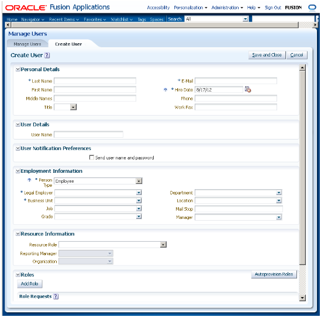Click the Sign Out link

pyautogui.click(x=273, y=8)
